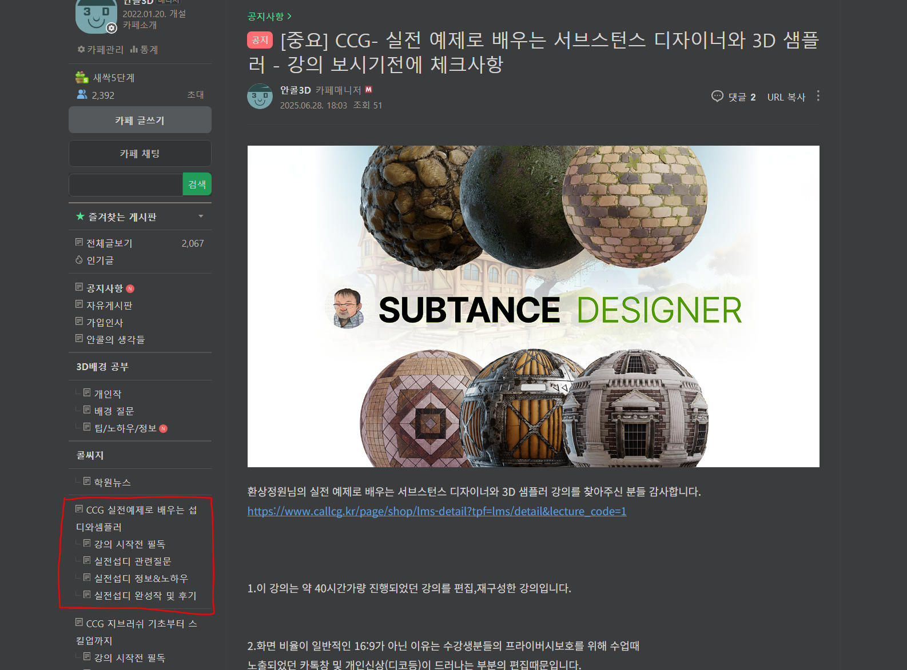
Task: Open CCG 실전예제로 배우는 섭디와샘플러 board
Action: (x=137, y=518)
